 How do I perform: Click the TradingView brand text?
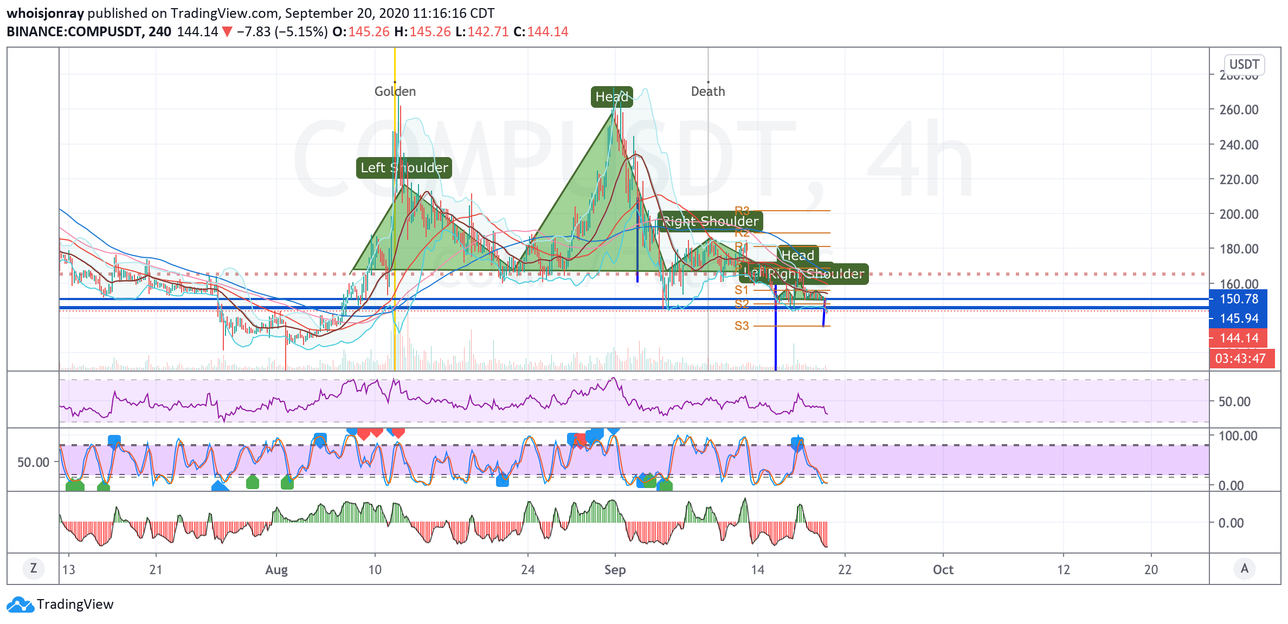point(75,604)
